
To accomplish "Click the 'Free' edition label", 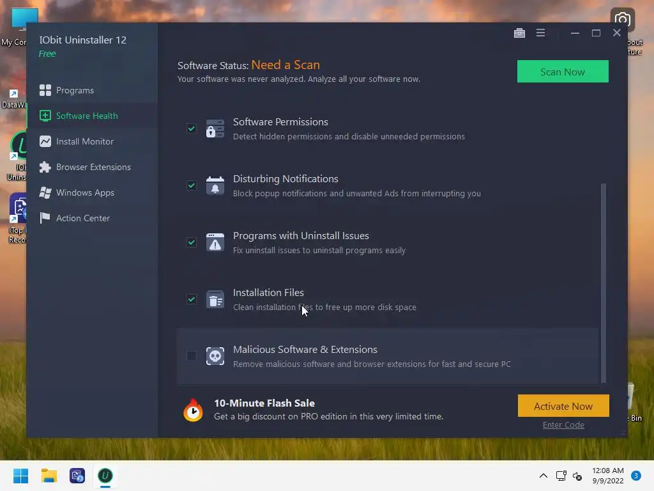I will [47, 54].
